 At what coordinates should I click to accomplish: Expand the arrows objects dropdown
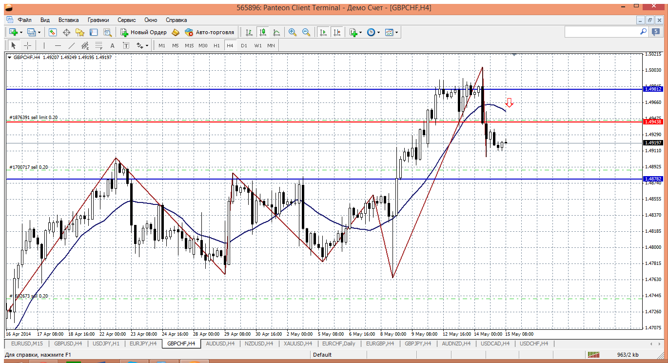pos(147,45)
